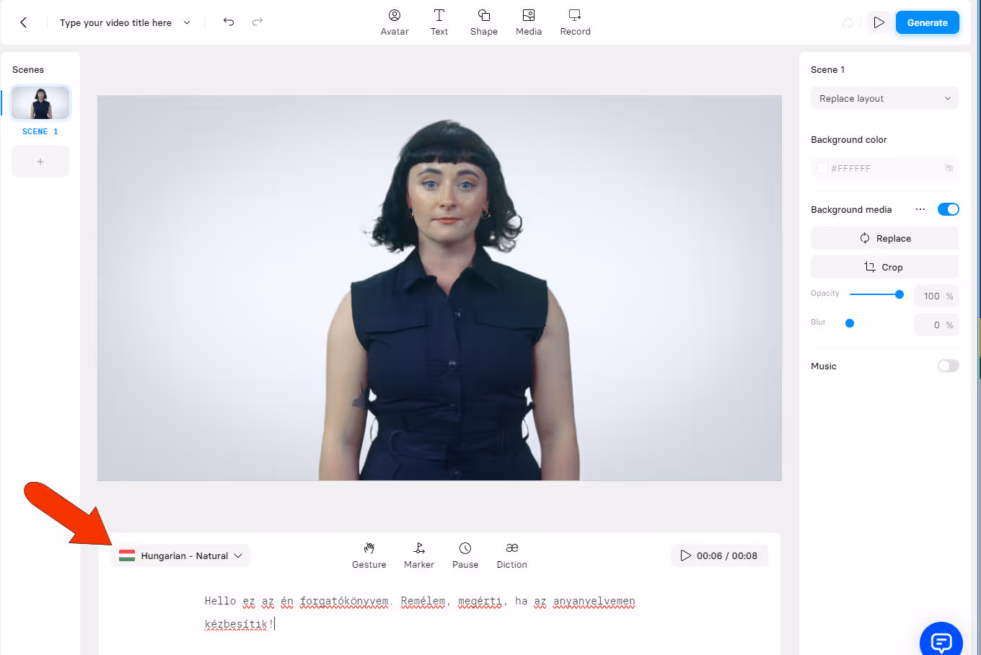Go back with the left chevron arrow
981x655 pixels.
[23, 22]
